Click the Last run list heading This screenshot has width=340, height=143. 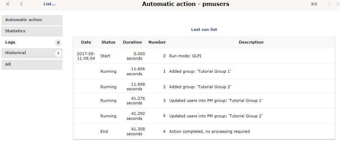pos(204,30)
